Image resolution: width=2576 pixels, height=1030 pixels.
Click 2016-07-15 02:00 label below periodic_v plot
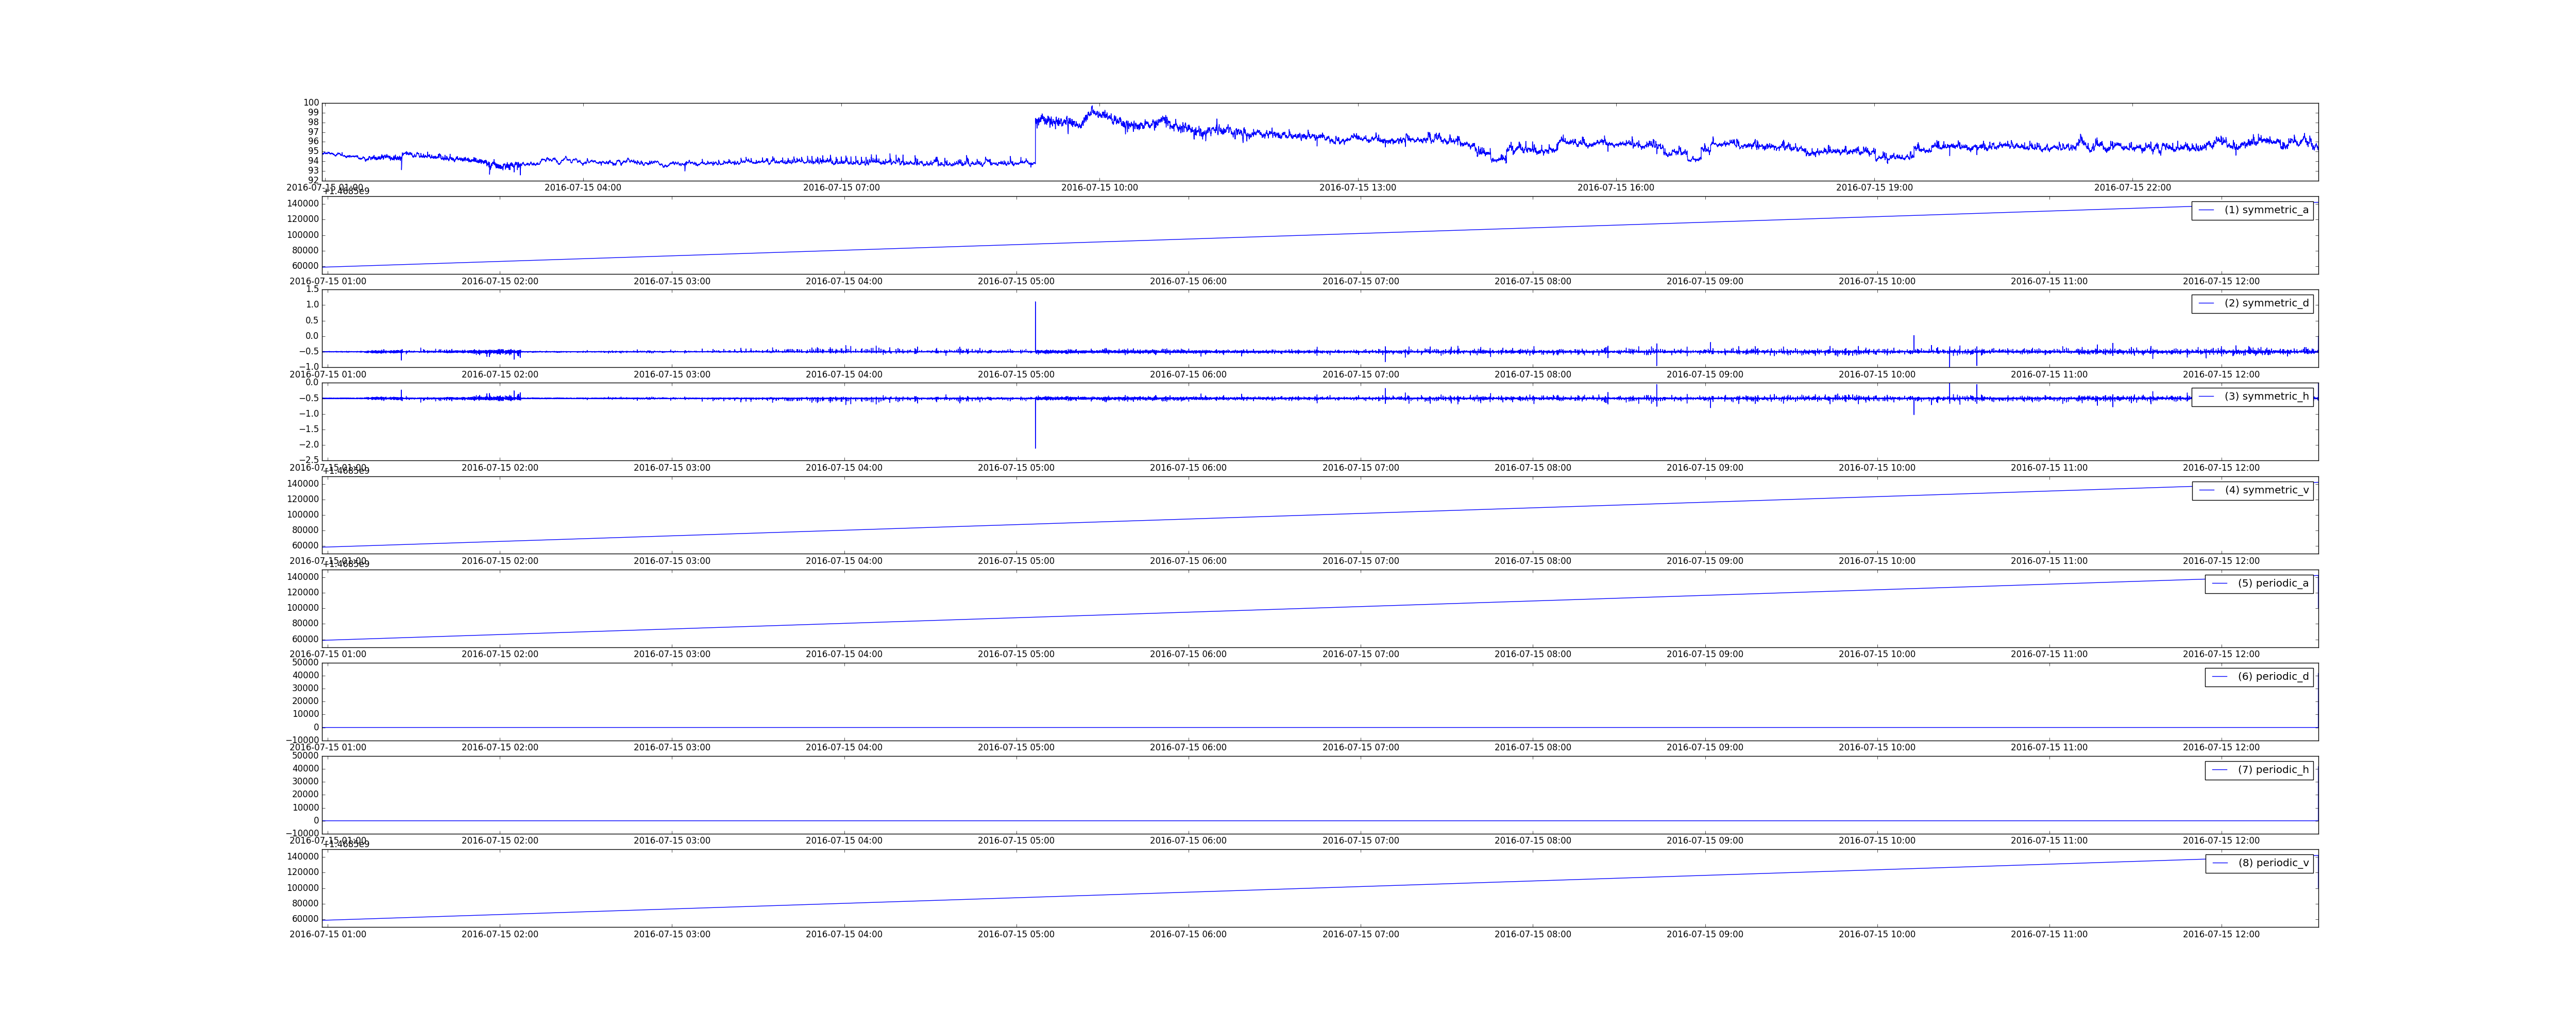[x=500, y=934]
